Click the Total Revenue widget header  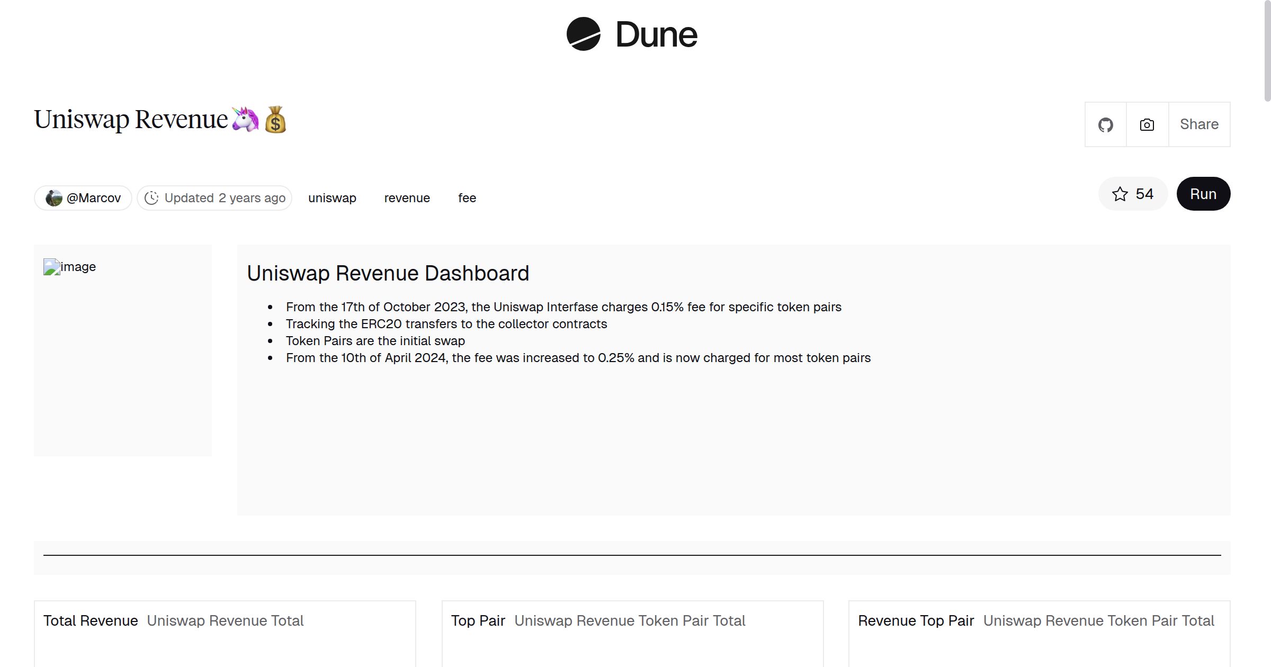(x=91, y=620)
